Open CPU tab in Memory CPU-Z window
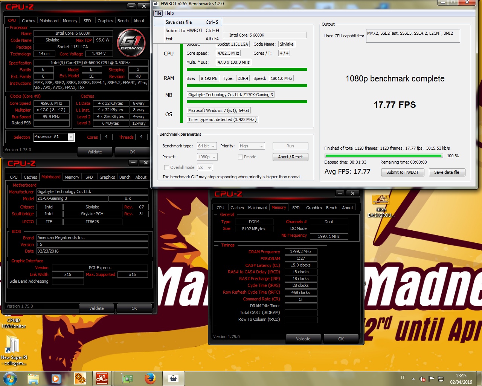 pyautogui.click(x=220, y=208)
